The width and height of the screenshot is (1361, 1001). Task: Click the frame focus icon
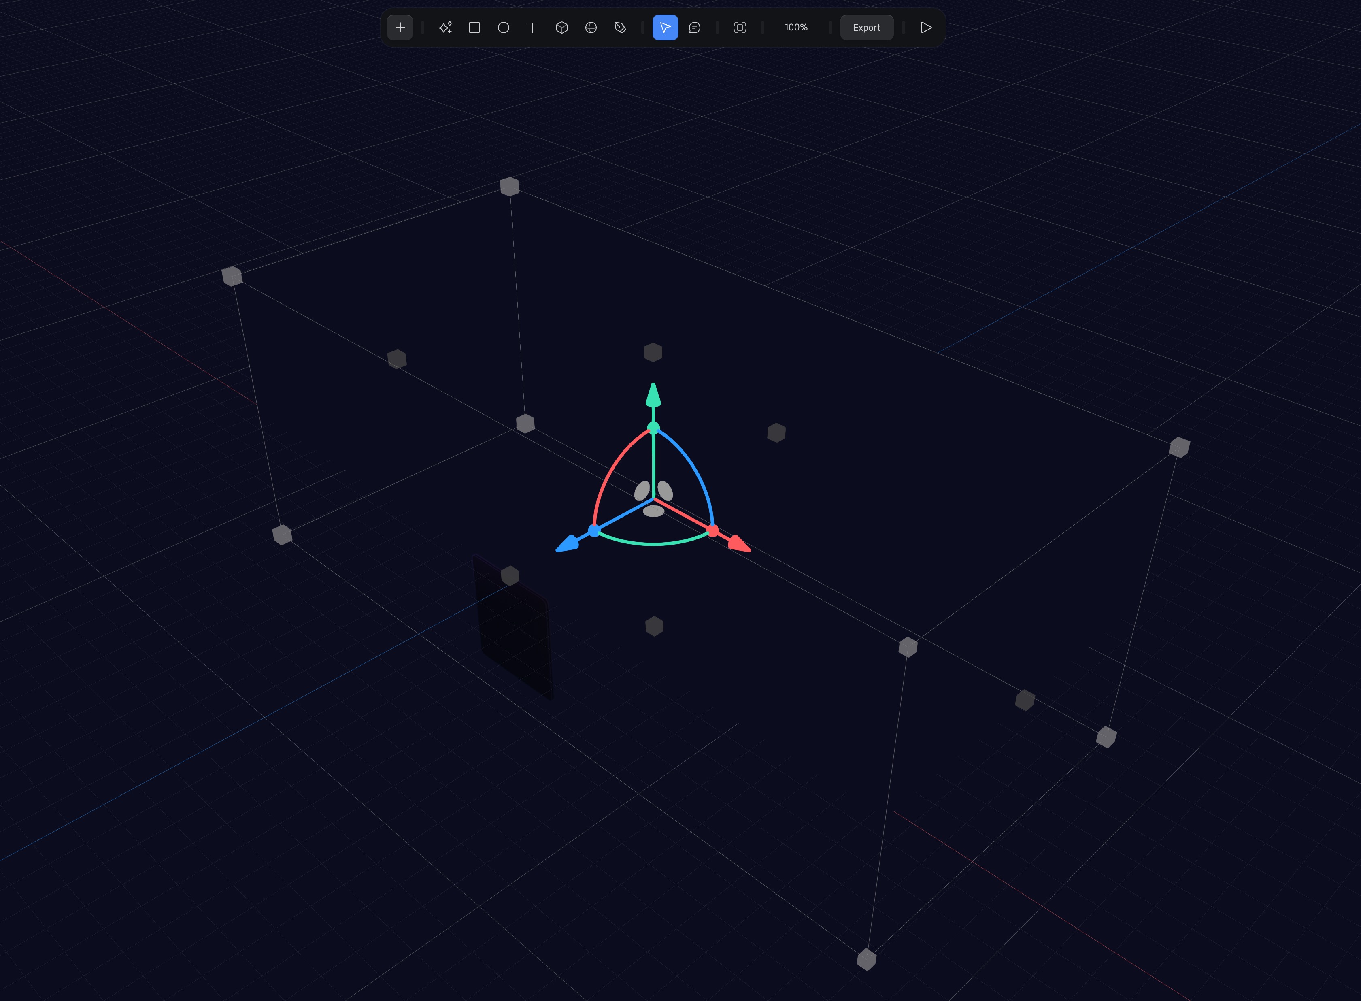click(740, 27)
